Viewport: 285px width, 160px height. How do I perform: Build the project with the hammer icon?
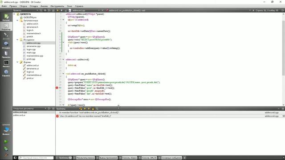pyautogui.click(x=6, y=155)
